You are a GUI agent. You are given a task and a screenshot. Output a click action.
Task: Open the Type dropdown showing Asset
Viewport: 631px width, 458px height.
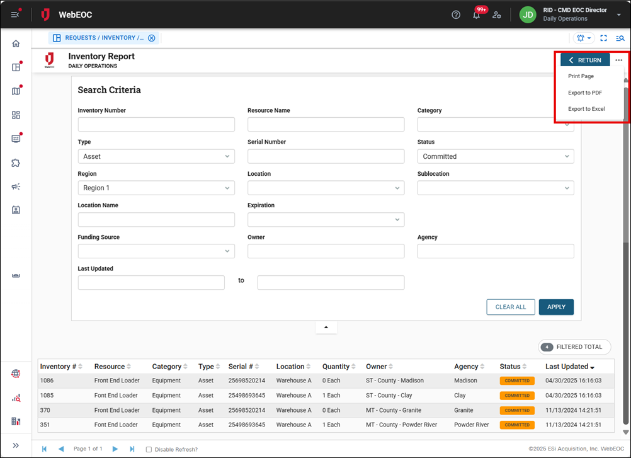coord(156,156)
